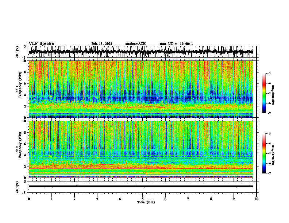Click the log(PSD) label beside ch.2 color bar

click(x=273, y=155)
